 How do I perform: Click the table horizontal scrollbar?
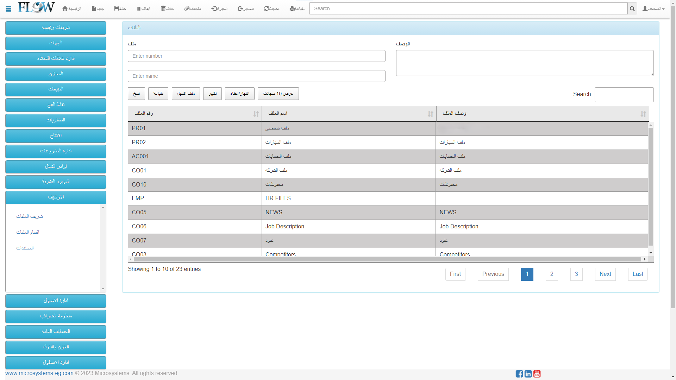[387, 259]
